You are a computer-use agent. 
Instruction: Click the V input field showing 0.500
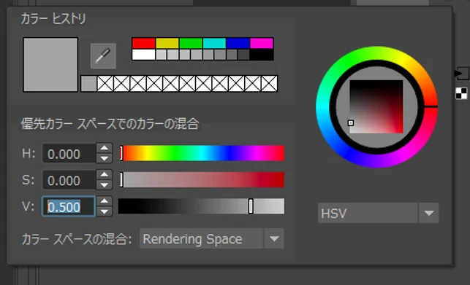pos(69,206)
